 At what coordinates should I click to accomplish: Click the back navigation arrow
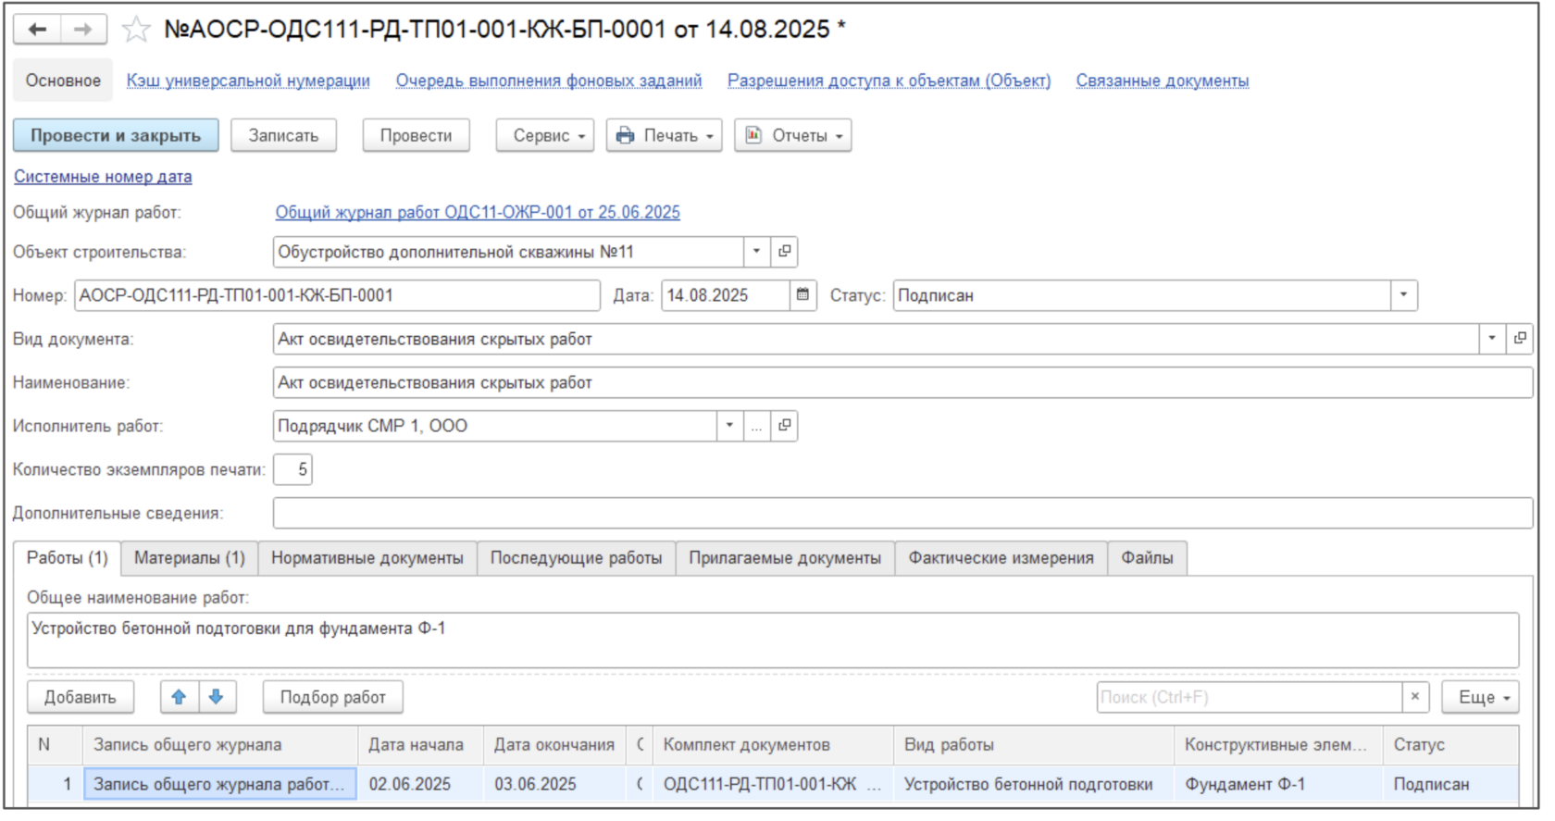(x=37, y=30)
